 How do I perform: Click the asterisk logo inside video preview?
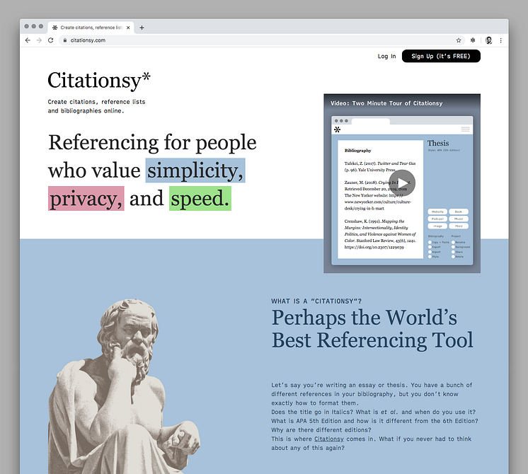tap(337, 129)
